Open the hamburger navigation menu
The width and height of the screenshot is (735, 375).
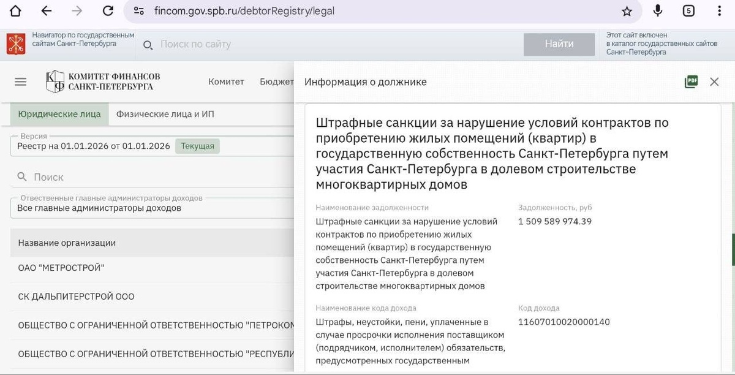click(21, 81)
